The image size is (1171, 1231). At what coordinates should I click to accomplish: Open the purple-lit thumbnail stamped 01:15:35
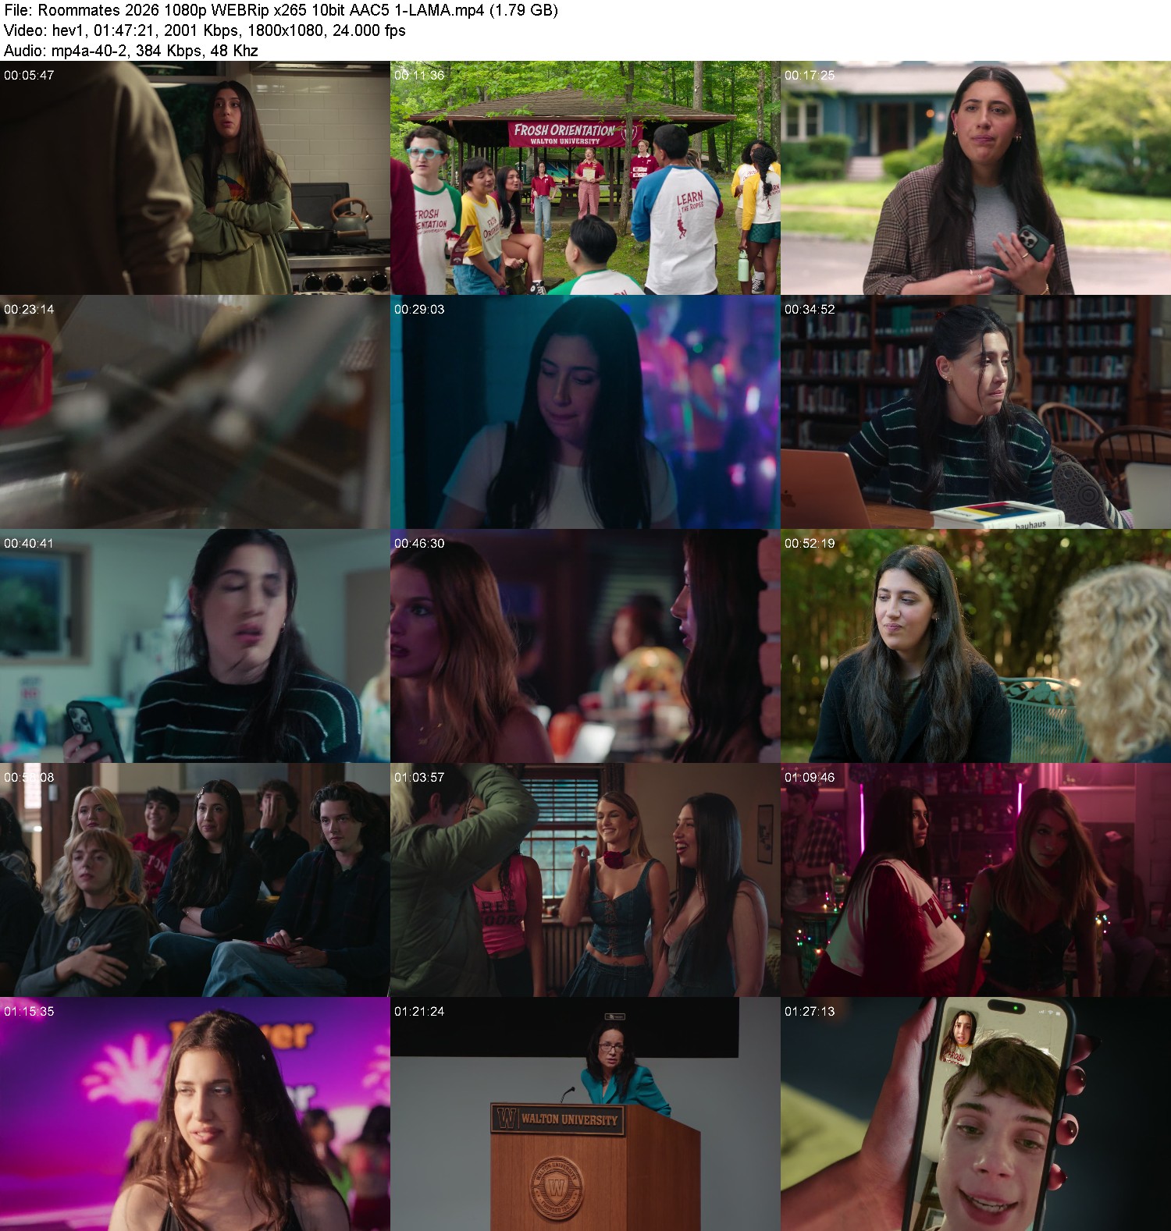point(195,1114)
